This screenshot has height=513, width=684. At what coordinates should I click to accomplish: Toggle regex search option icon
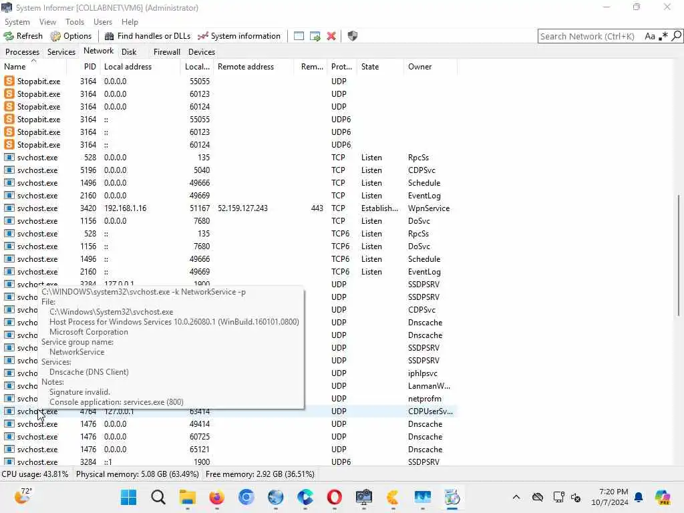tap(663, 36)
